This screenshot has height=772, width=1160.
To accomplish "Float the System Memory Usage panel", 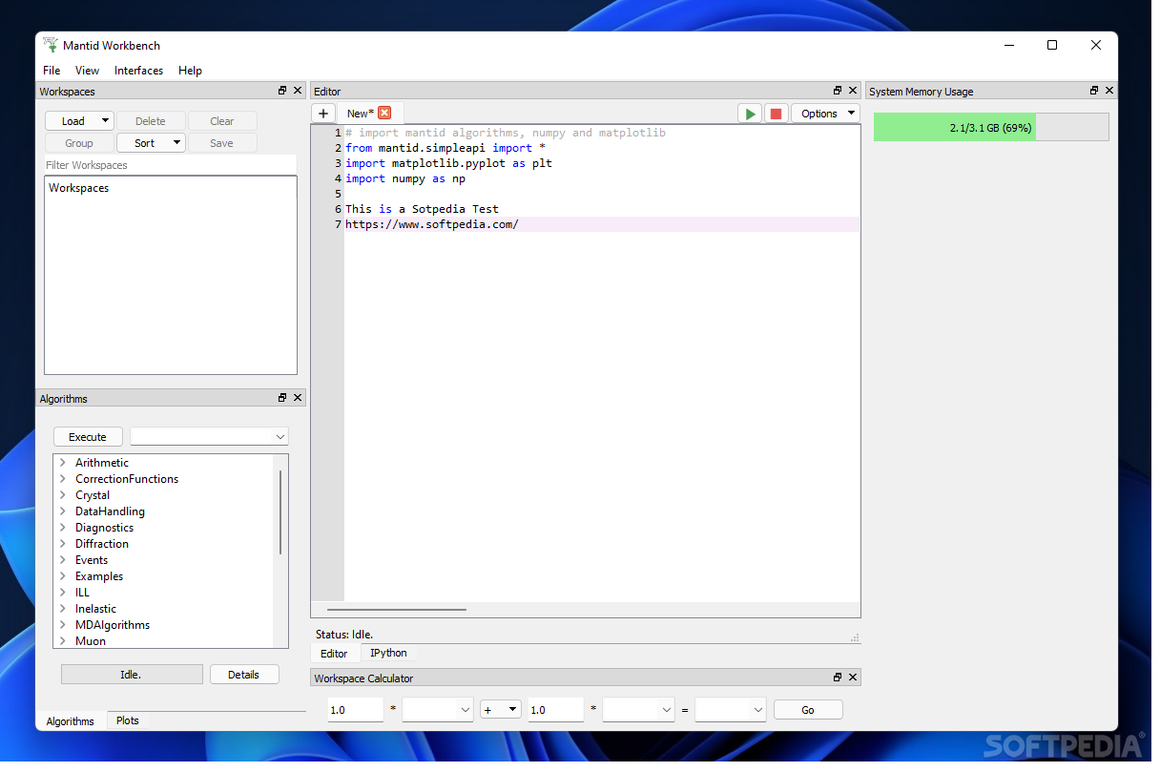I will (1094, 91).
